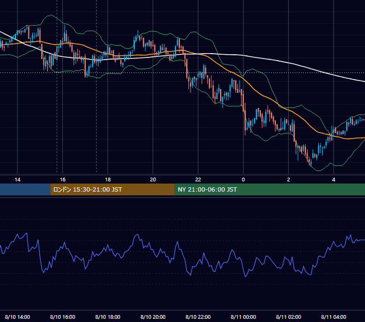Click the hour label 4 on time axis
The image size is (365, 322).
click(333, 180)
